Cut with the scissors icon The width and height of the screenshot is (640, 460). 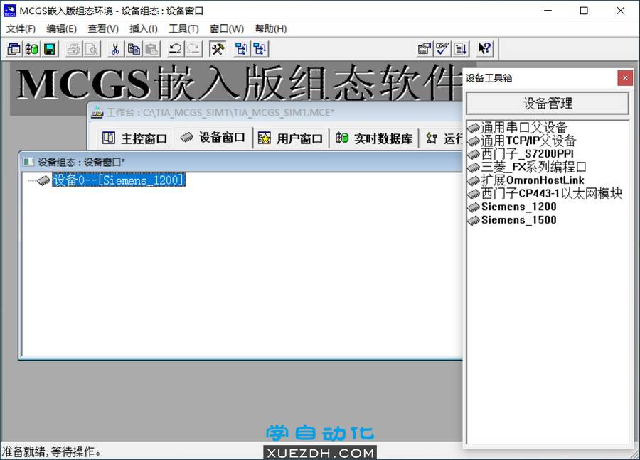115,49
